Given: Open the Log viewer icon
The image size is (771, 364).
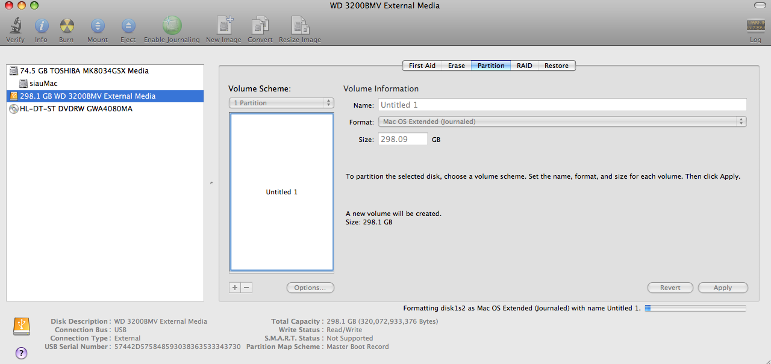Looking at the screenshot, I should tap(755, 26).
